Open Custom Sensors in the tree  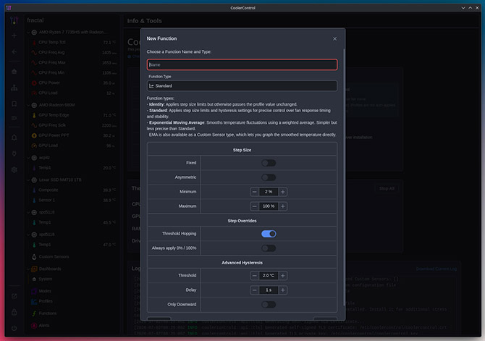54,257
